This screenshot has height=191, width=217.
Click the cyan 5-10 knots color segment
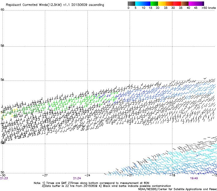pos(139,4)
